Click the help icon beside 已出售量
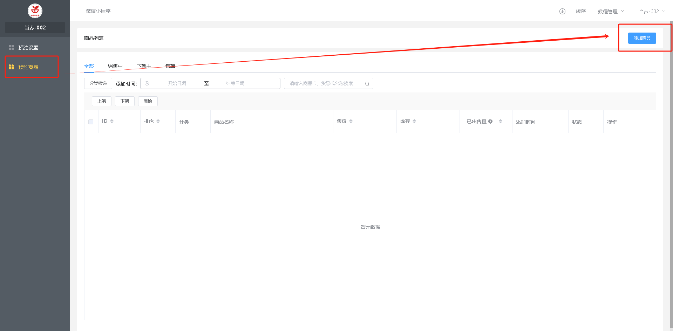The height and width of the screenshot is (331, 673). [490, 122]
